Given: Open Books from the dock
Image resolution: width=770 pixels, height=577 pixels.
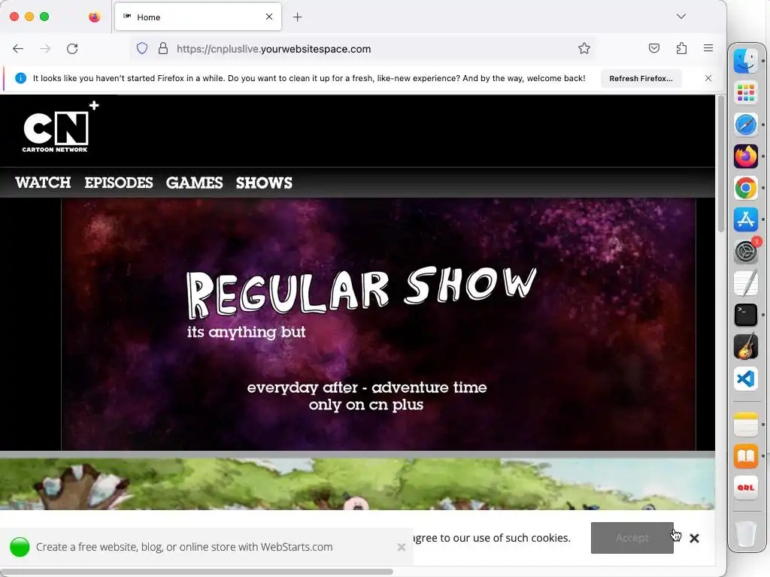Looking at the screenshot, I should pos(746,456).
